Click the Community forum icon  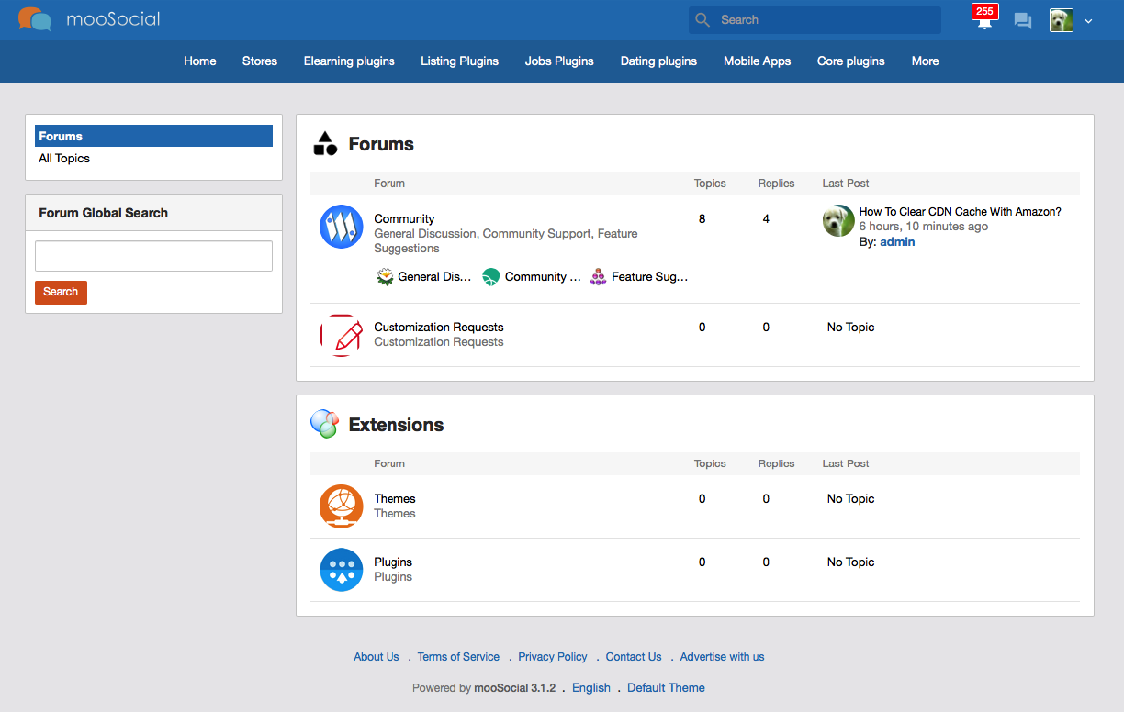(x=341, y=227)
